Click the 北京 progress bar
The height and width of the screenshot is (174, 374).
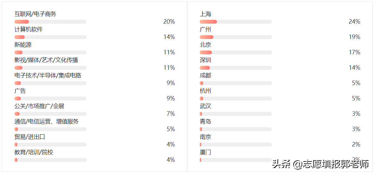[236, 52]
